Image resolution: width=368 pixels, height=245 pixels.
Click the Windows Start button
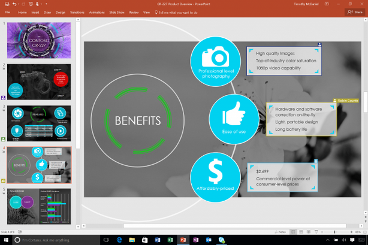pos(5,240)
